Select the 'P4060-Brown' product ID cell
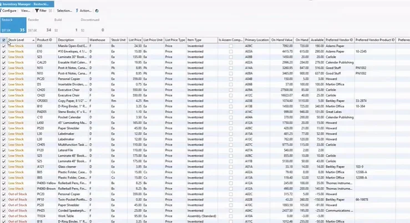The height and width of the screenshot is (223, 410). pos(46,189)
